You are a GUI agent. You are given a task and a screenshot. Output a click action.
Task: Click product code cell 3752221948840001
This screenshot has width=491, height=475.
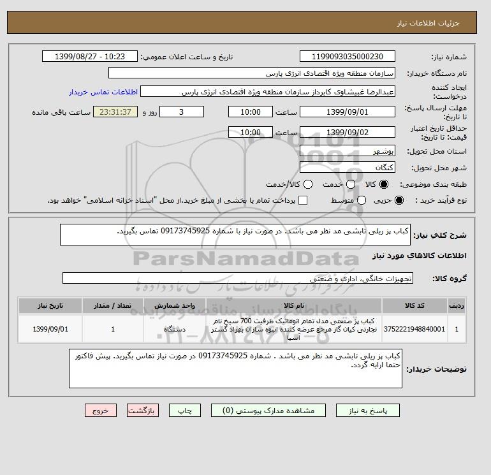tap(414, 329)
